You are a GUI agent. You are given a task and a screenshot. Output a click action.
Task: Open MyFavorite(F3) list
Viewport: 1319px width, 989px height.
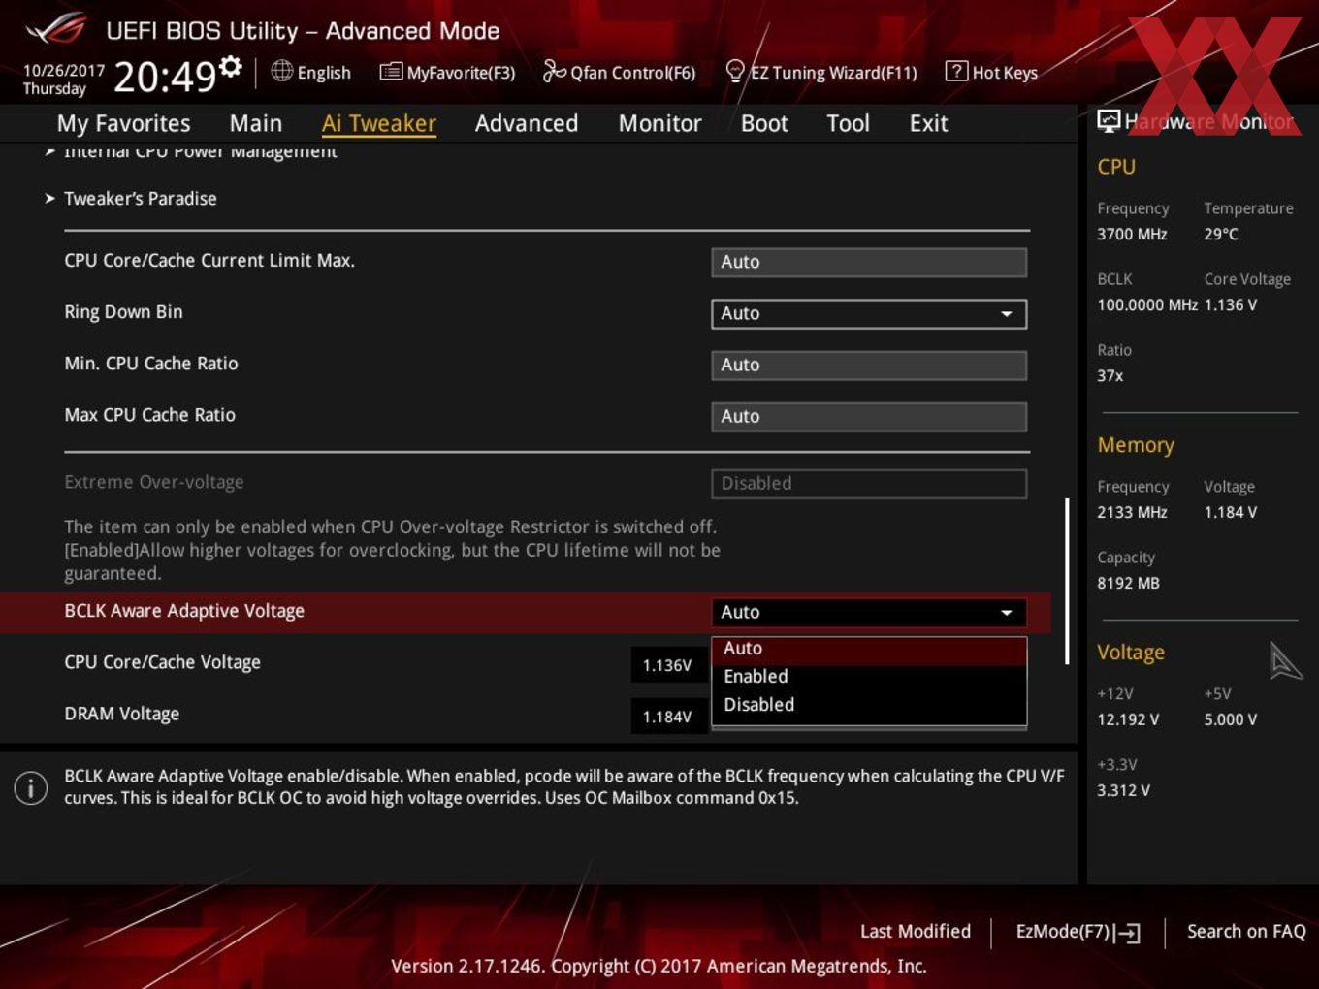447,72
